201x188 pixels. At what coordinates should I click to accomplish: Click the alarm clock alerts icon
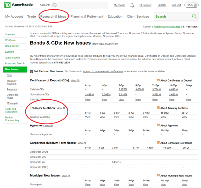tap(31, 71)
